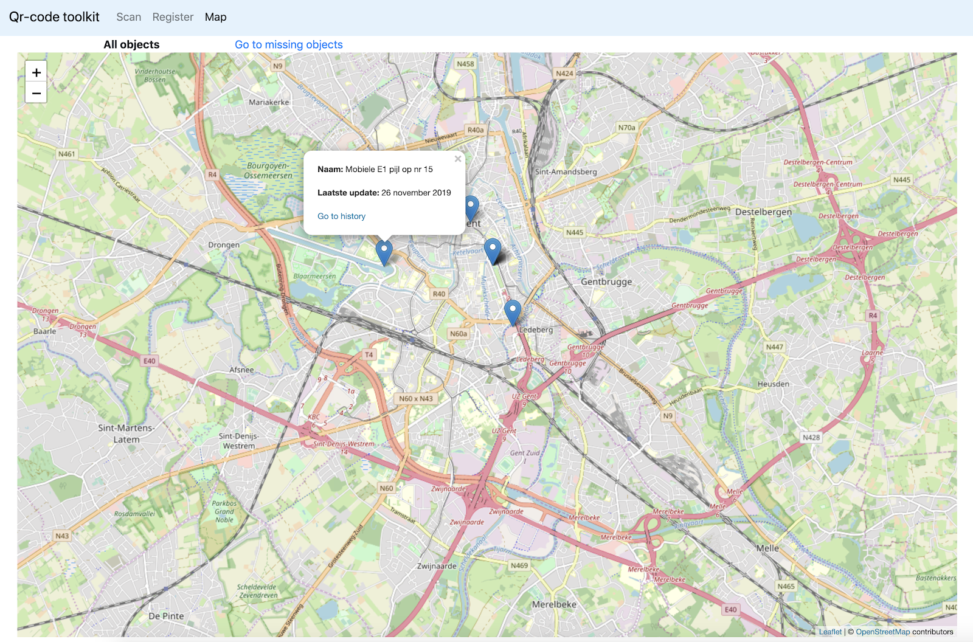
Task: Click the Parkbos Grand Noble label
Action: [224, 512]
